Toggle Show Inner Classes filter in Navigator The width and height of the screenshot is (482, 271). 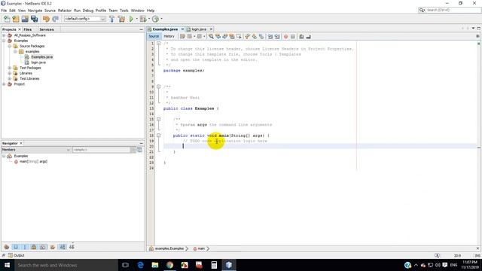click(x=43, y=247)
